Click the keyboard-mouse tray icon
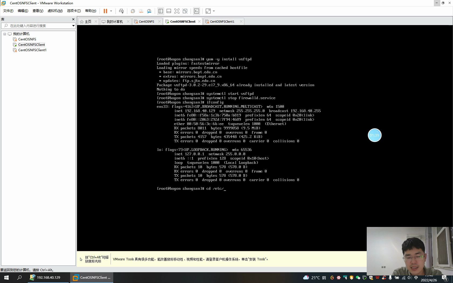 click(345, 278)
